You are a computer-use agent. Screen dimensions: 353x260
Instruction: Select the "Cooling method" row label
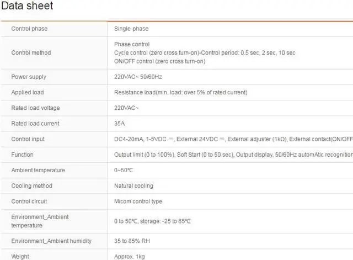[32, 186]
